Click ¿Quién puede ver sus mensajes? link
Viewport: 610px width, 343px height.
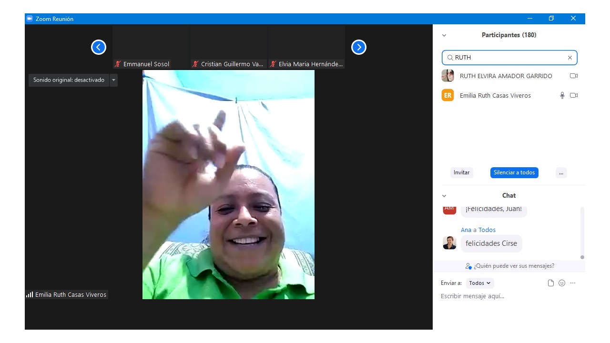click(x=510, y=266)
